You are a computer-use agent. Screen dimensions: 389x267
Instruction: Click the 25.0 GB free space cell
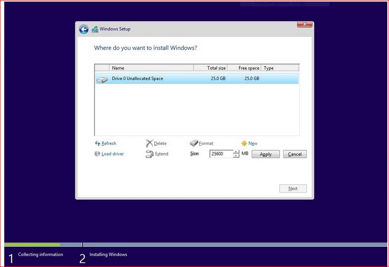[252, 78]
